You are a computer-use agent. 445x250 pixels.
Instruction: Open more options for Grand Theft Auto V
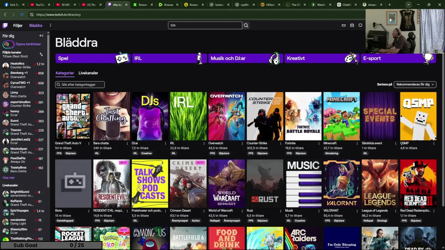pyautogui.click(x=89, y=143)
